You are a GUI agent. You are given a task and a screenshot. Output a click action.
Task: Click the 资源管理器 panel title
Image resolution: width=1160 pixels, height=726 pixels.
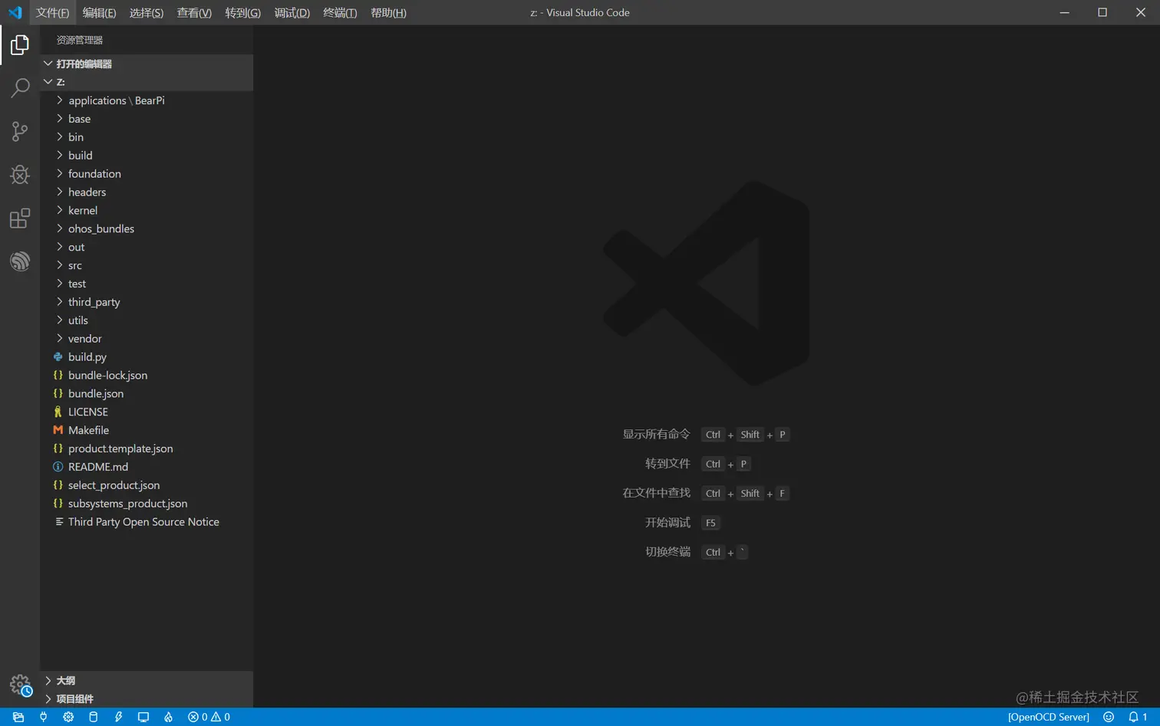(x=80, y=40)
